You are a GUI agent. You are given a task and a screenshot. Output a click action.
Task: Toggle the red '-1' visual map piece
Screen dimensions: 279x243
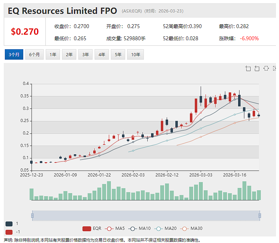click(x=9, y=232)
